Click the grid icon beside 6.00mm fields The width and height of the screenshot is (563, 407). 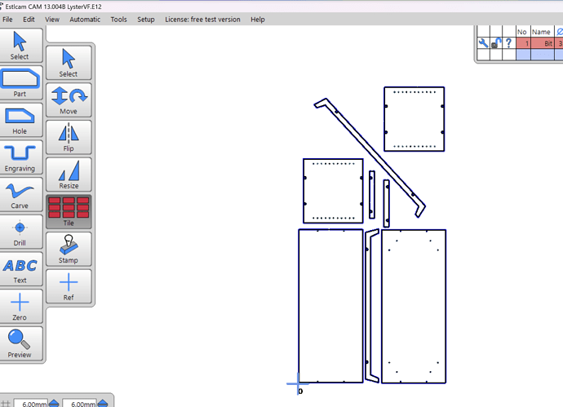click(6, 404)
